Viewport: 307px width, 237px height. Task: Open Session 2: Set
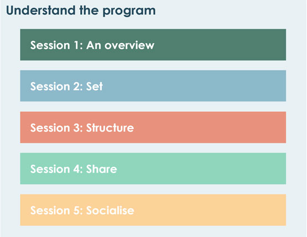[153, 86]
